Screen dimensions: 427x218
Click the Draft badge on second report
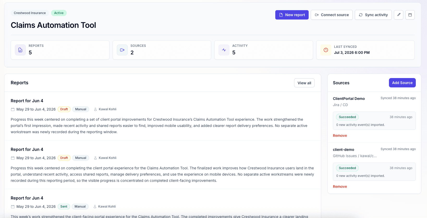click(x=64, y=158)
